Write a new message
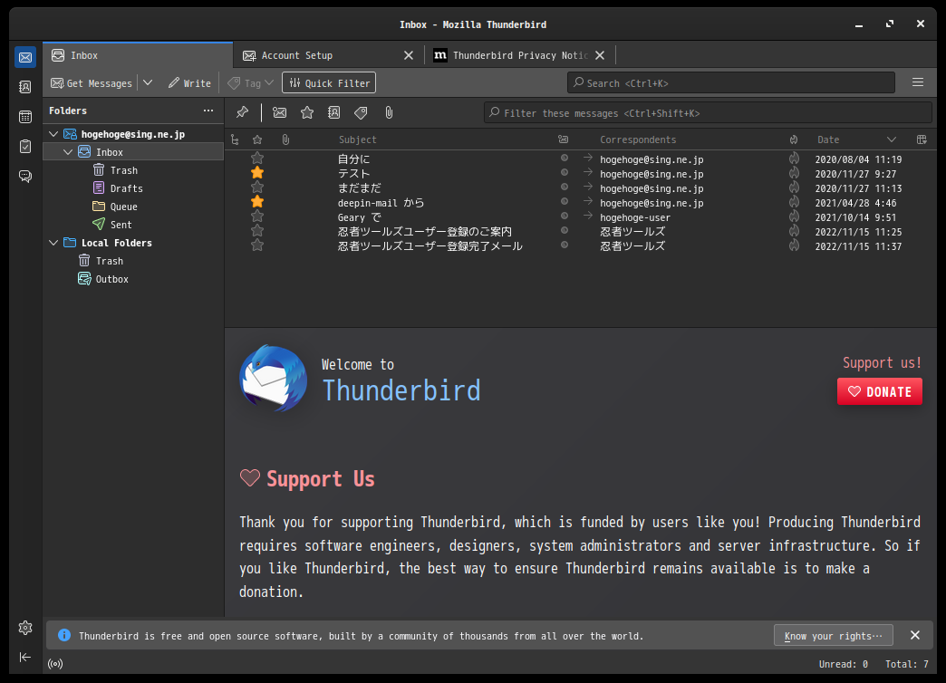 [x=189, y=83]
